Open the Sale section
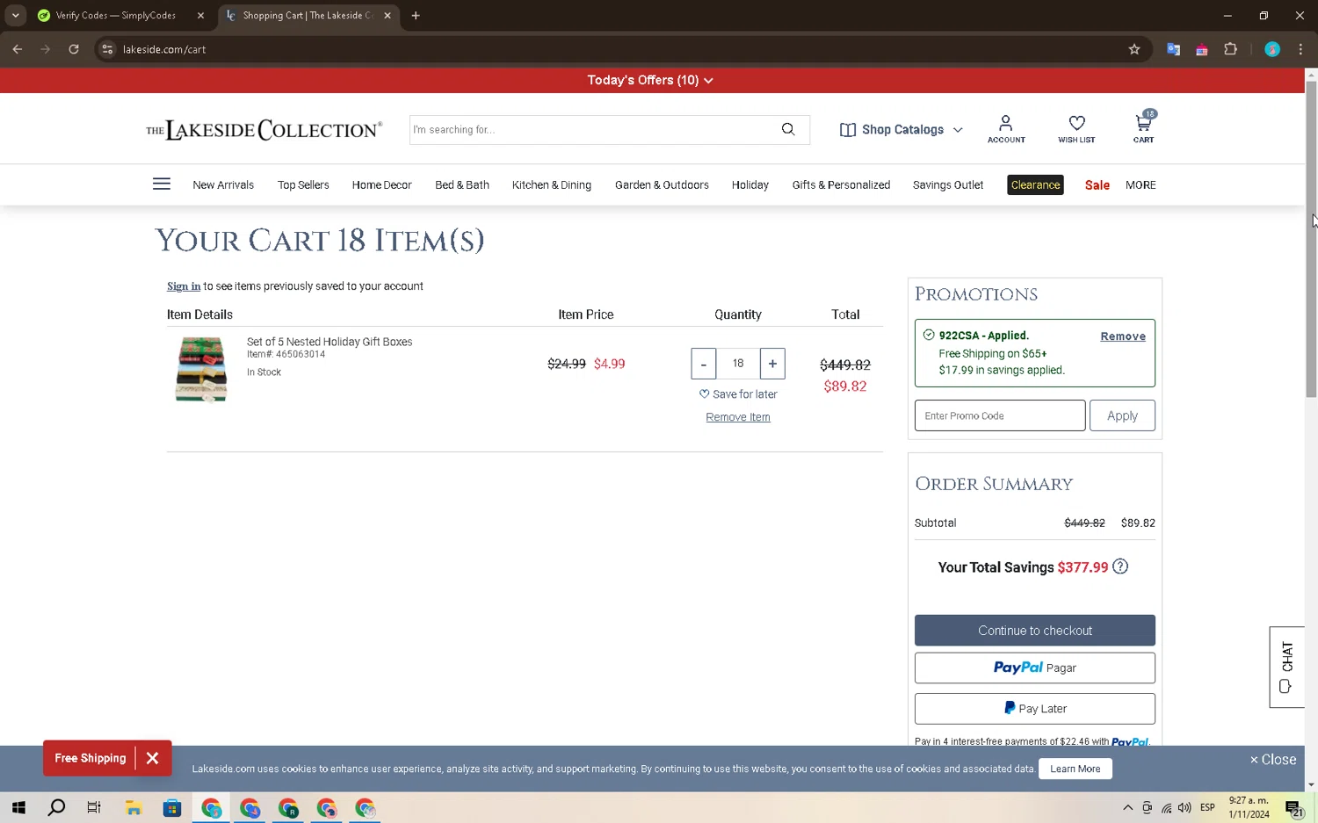 pyautogui.click(x=1097, y=184)
